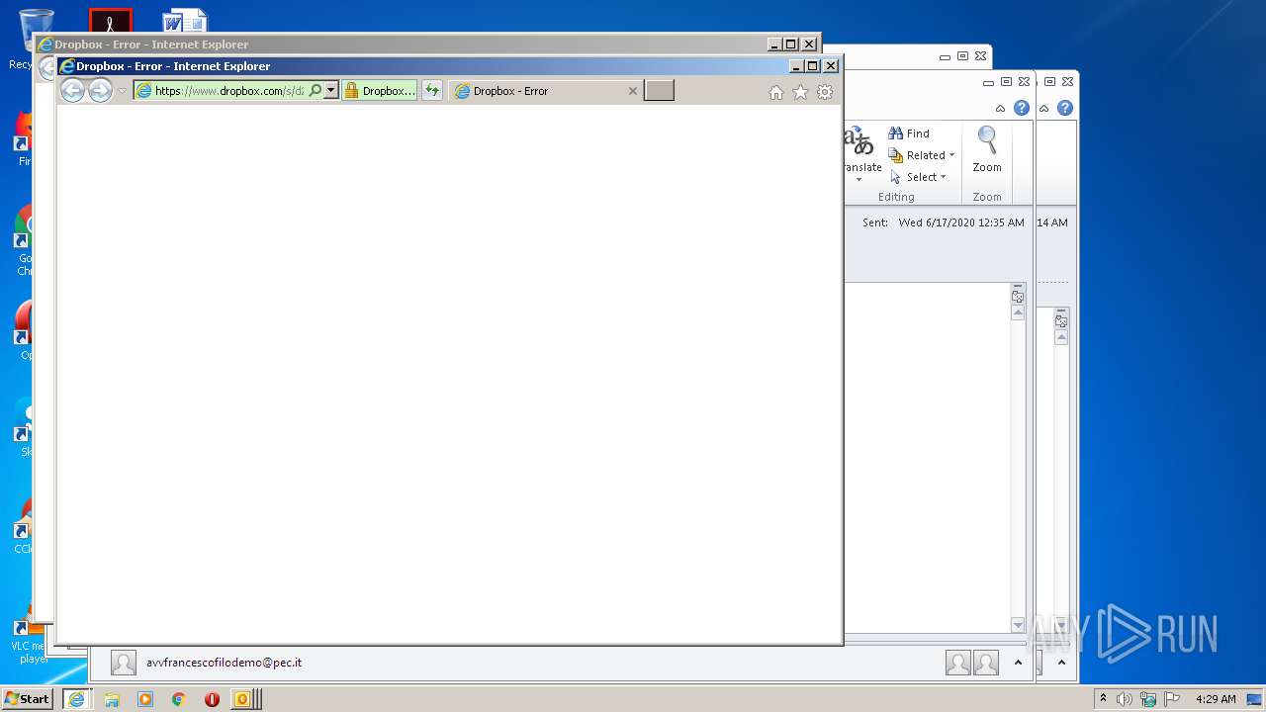Click the second contact picture at people pane right

click(x=986, y=663)
